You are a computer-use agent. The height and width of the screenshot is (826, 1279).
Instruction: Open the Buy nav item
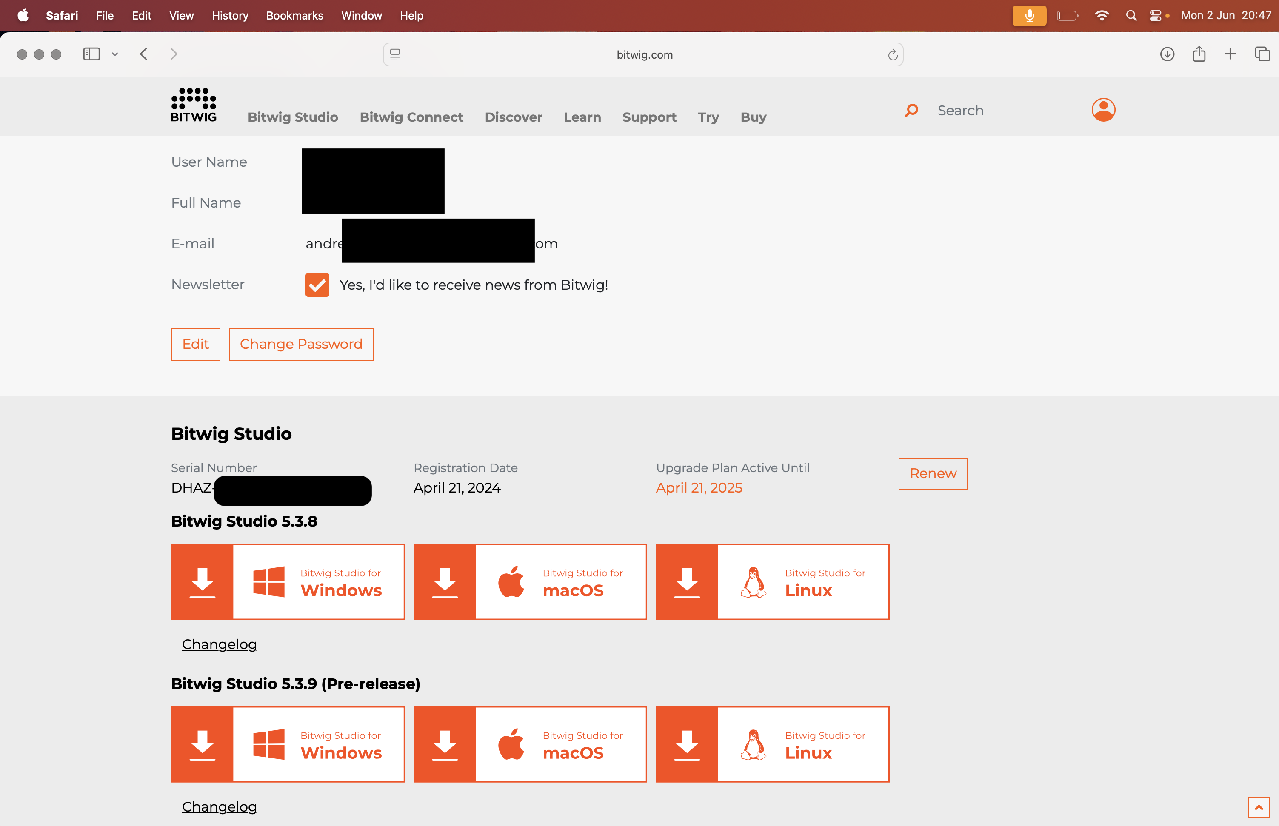(x=753, y=117)
